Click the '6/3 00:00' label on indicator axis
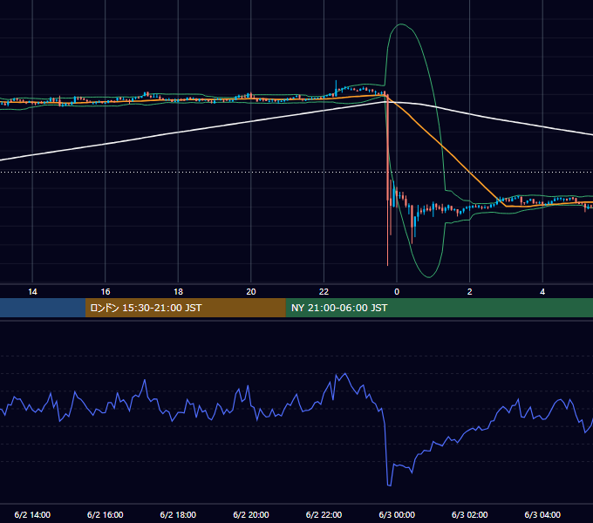 (397, 514)
